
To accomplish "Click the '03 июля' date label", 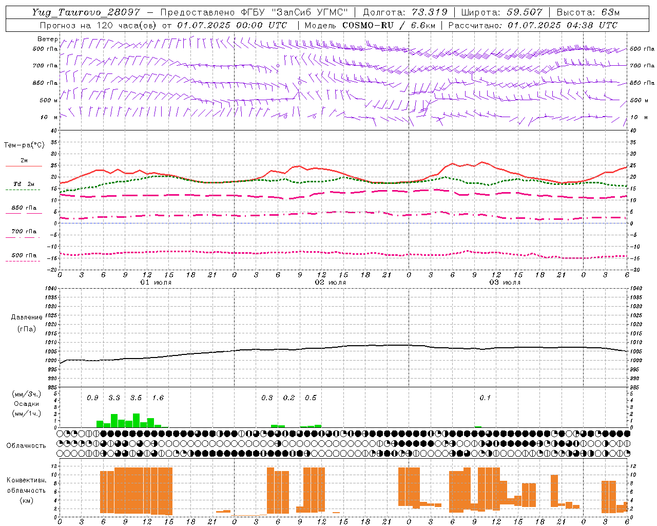I will [x=505, y=283].
